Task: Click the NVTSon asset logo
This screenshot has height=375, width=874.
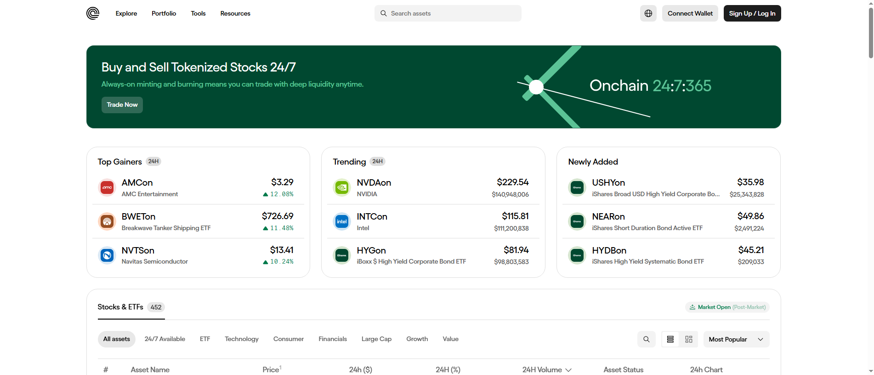Action: point(107,255)
